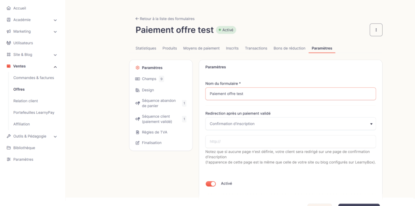Open the Moyens de paiement tab
The width and height of the screenshot is (415, 206).
click(201, 49)
